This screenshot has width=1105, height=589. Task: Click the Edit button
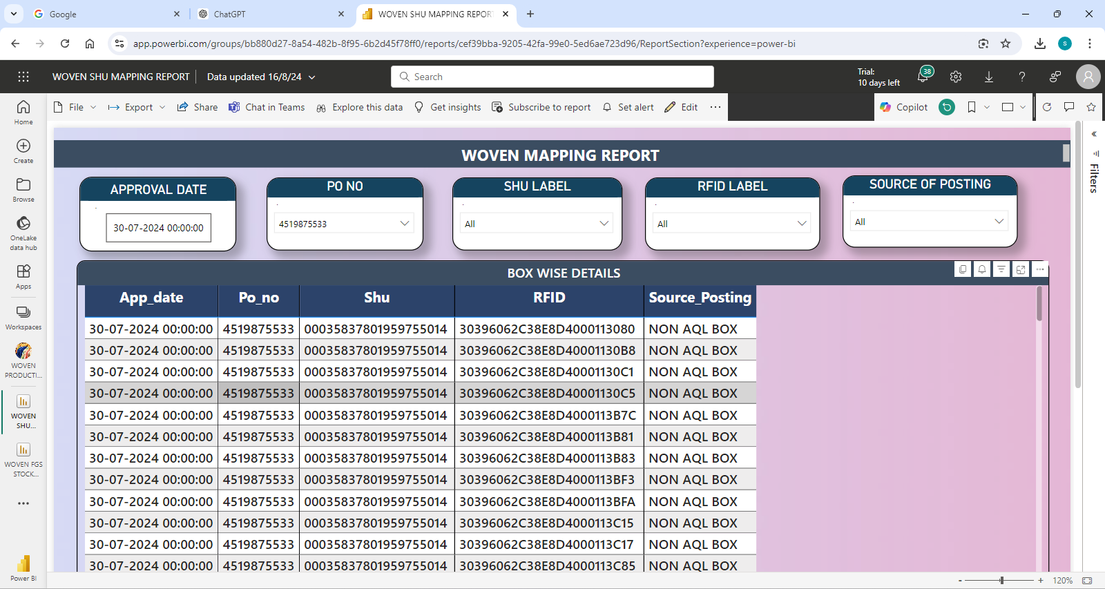[682, 107]
